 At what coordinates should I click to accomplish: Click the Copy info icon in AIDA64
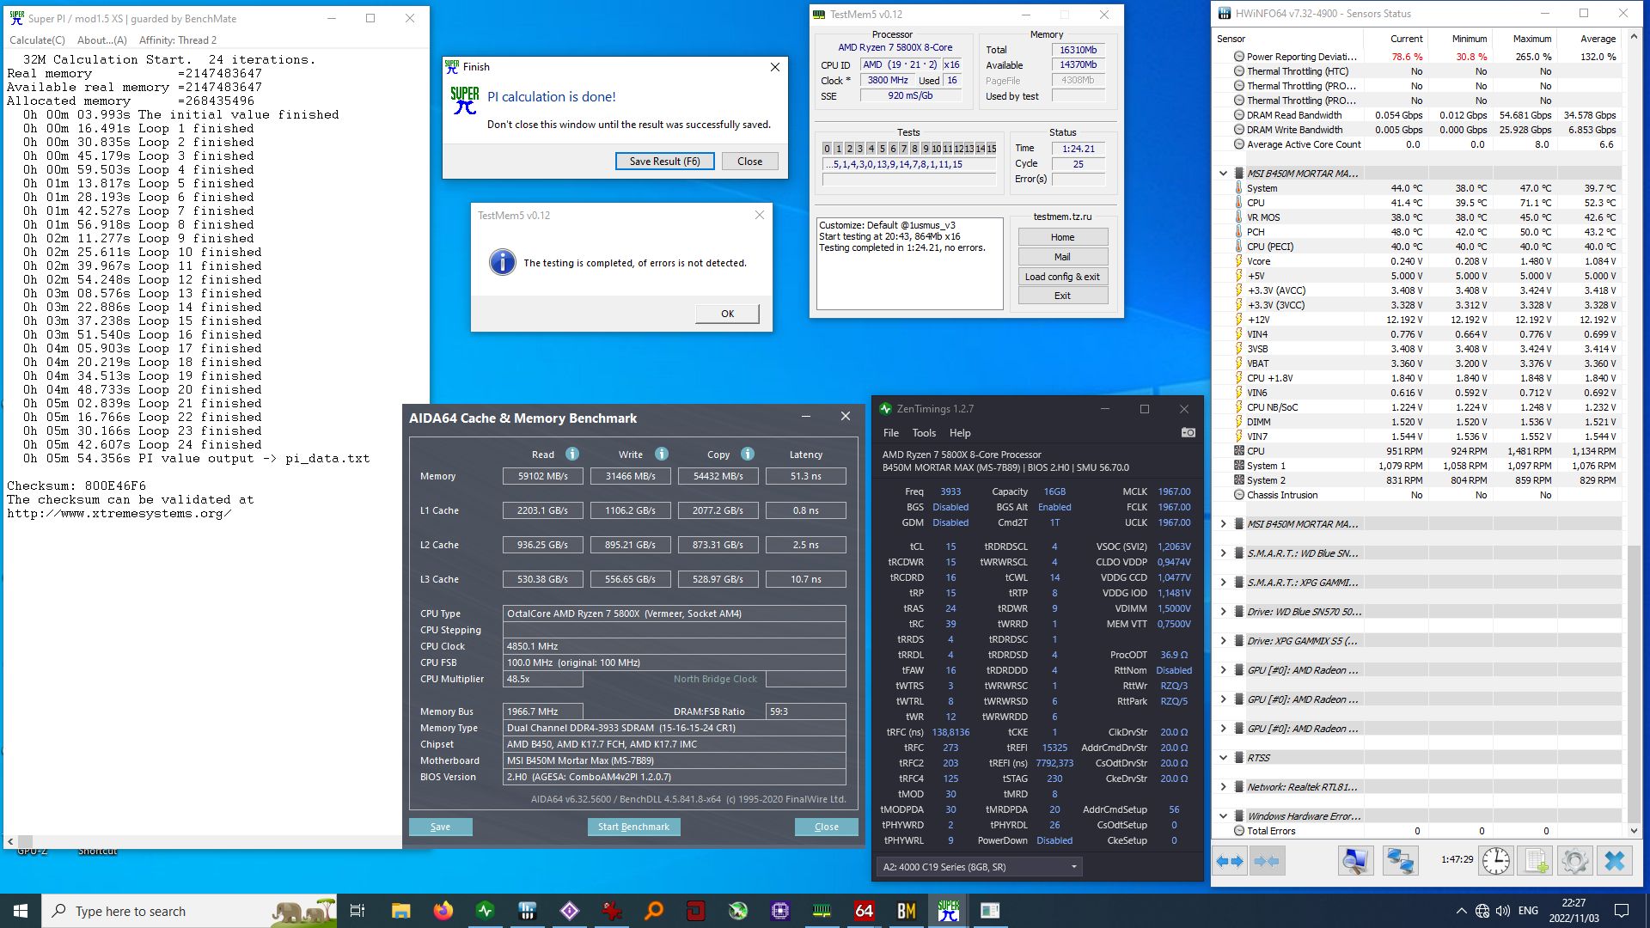point(748,455)
